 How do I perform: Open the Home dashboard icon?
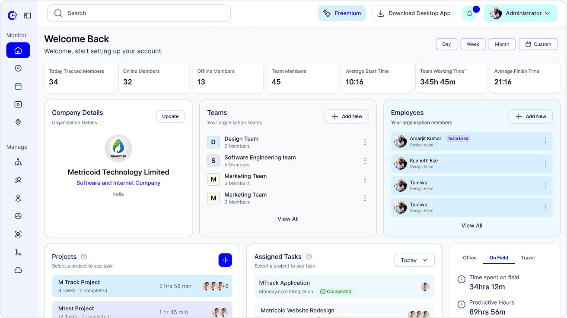click(18, 50)
